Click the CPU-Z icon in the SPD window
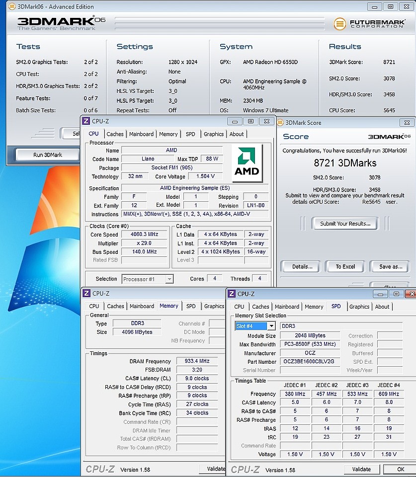This screenshot has width=416, height=477. coord(232,294)
